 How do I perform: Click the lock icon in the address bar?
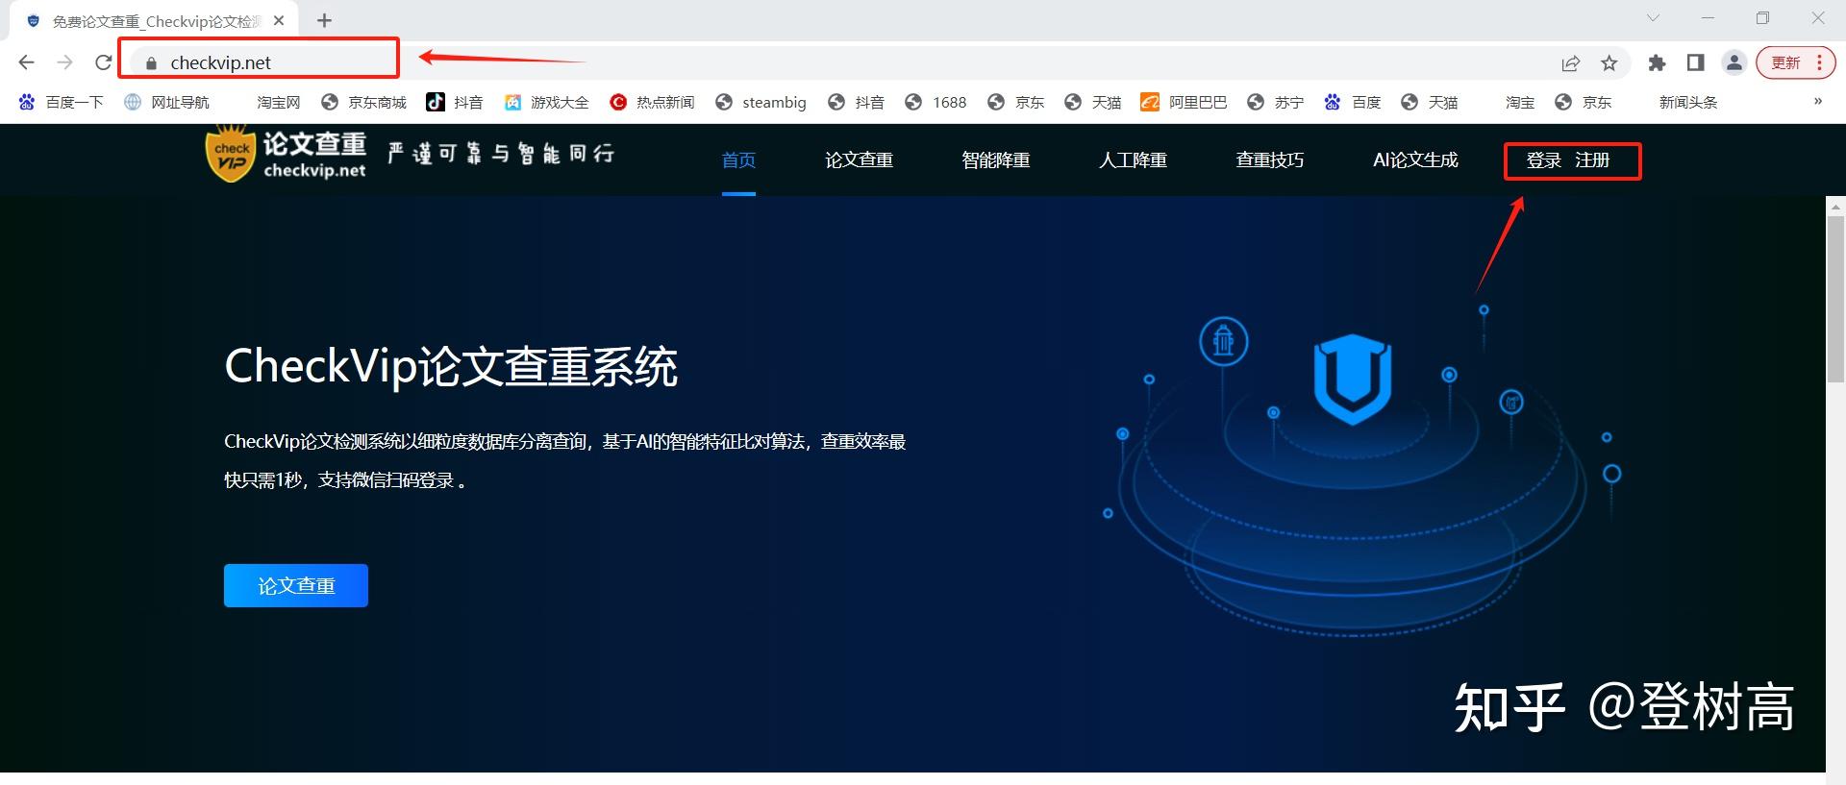150,63
